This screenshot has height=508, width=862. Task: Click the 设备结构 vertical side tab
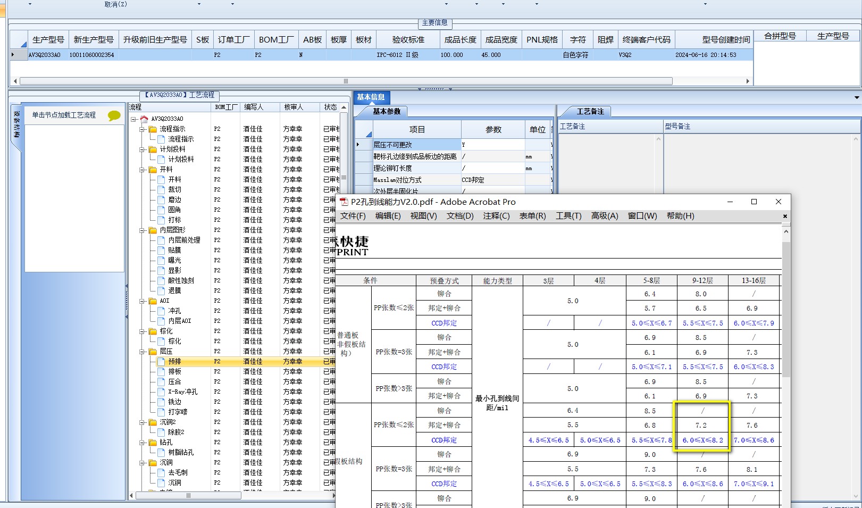[16, 125]
